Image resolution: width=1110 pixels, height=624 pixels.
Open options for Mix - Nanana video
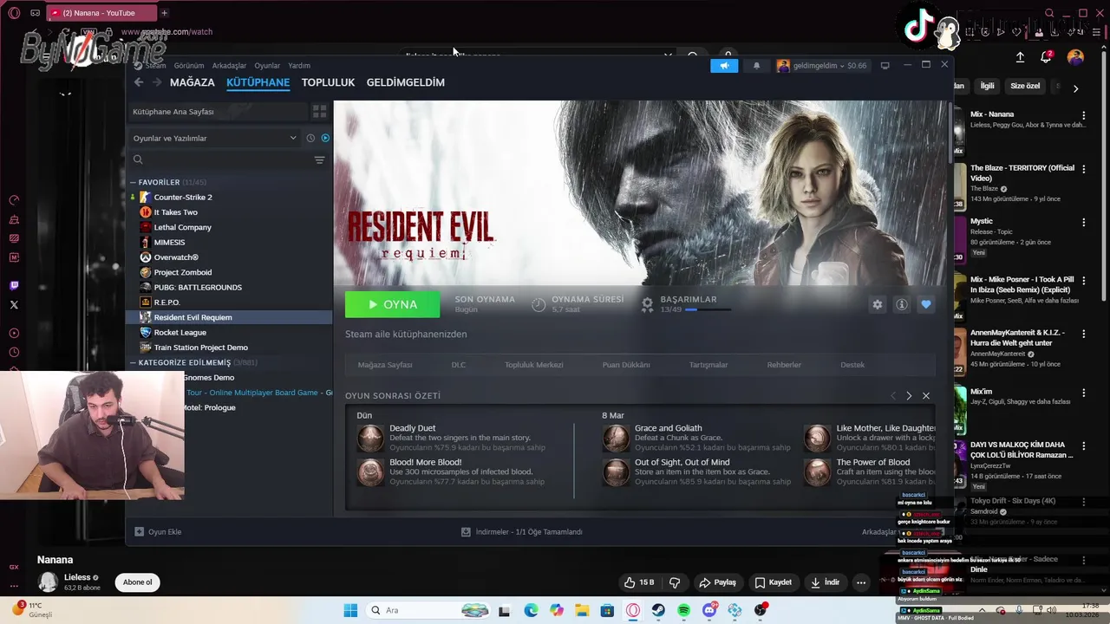[1083, 115]
